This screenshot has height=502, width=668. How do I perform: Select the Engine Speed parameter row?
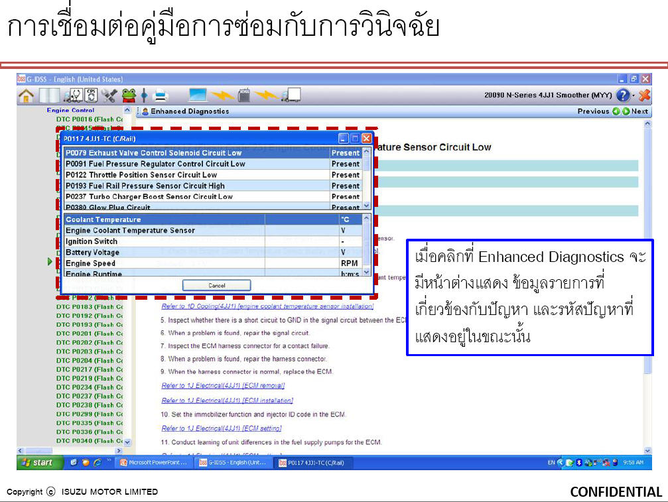point(213,263)
